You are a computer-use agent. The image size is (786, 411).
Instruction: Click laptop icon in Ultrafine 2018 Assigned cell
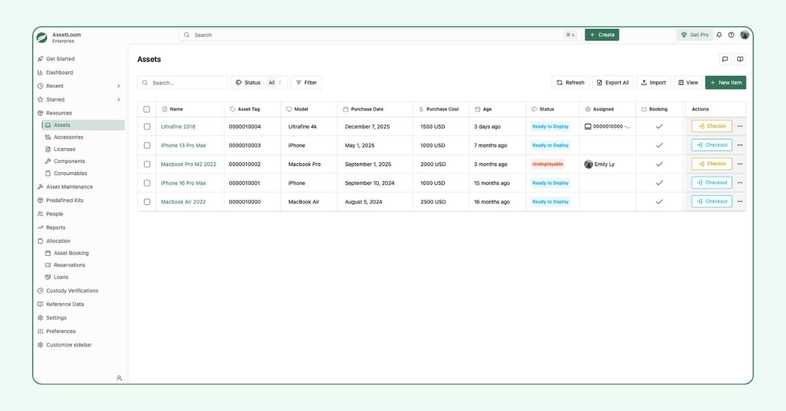588,126
